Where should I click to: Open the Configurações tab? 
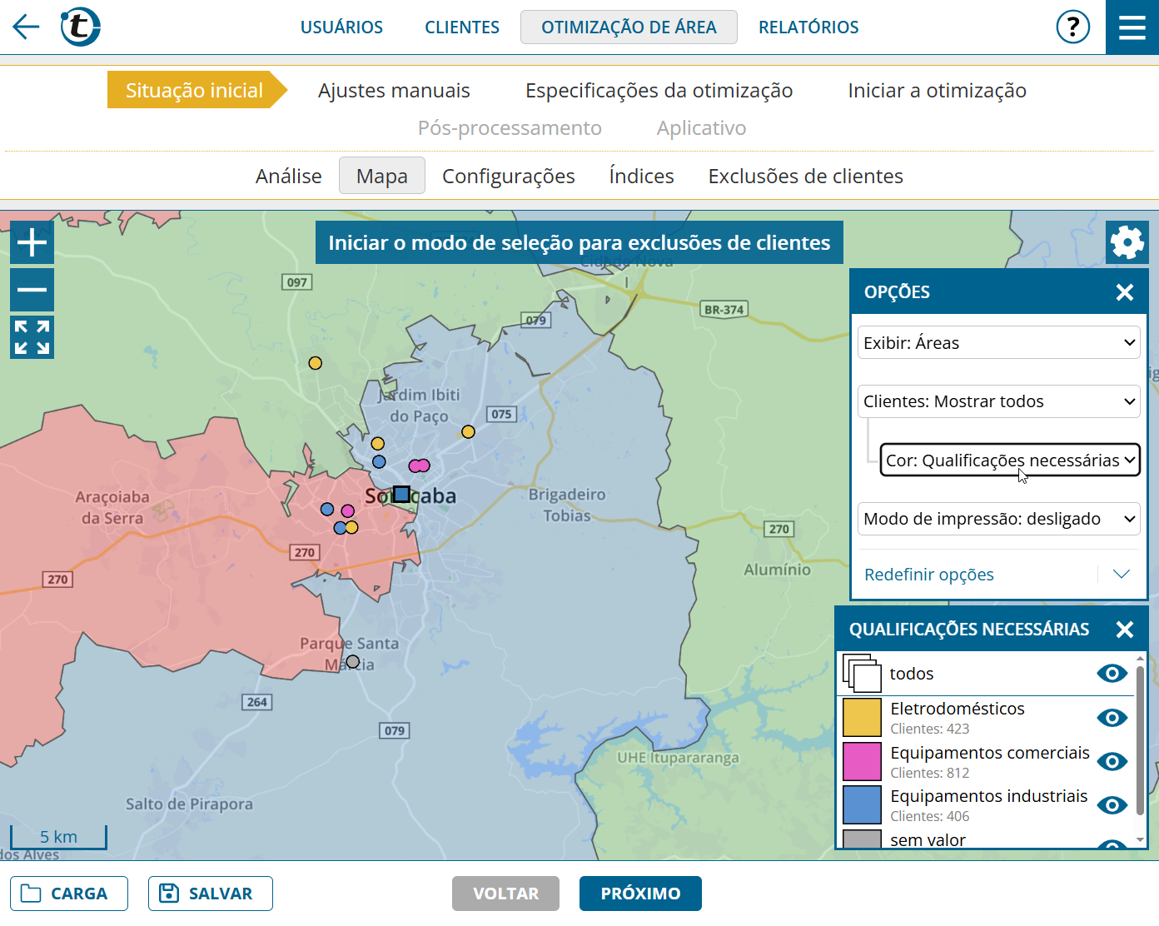click(x=508, y=177)
